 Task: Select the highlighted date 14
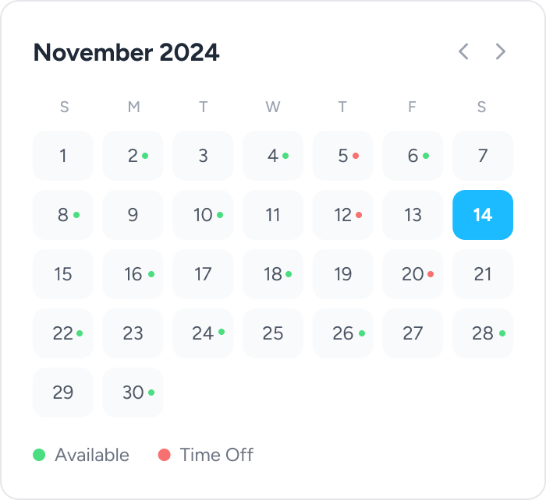click(483, 215)
